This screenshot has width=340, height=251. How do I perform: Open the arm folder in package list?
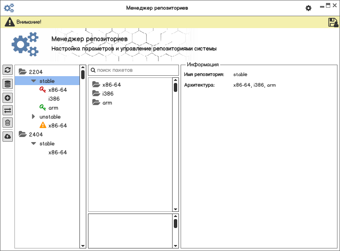click(107, 103)
